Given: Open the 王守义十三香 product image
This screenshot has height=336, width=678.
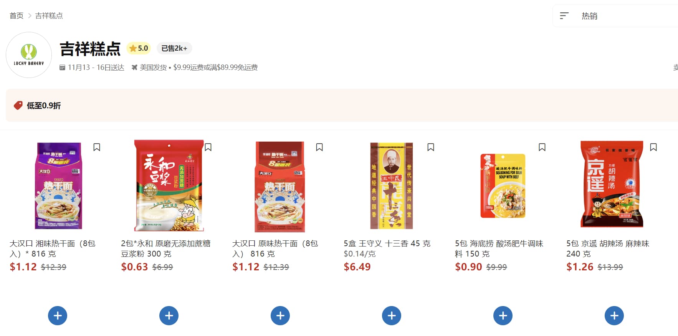Looking at the screenshot, I should pos(392,185).
